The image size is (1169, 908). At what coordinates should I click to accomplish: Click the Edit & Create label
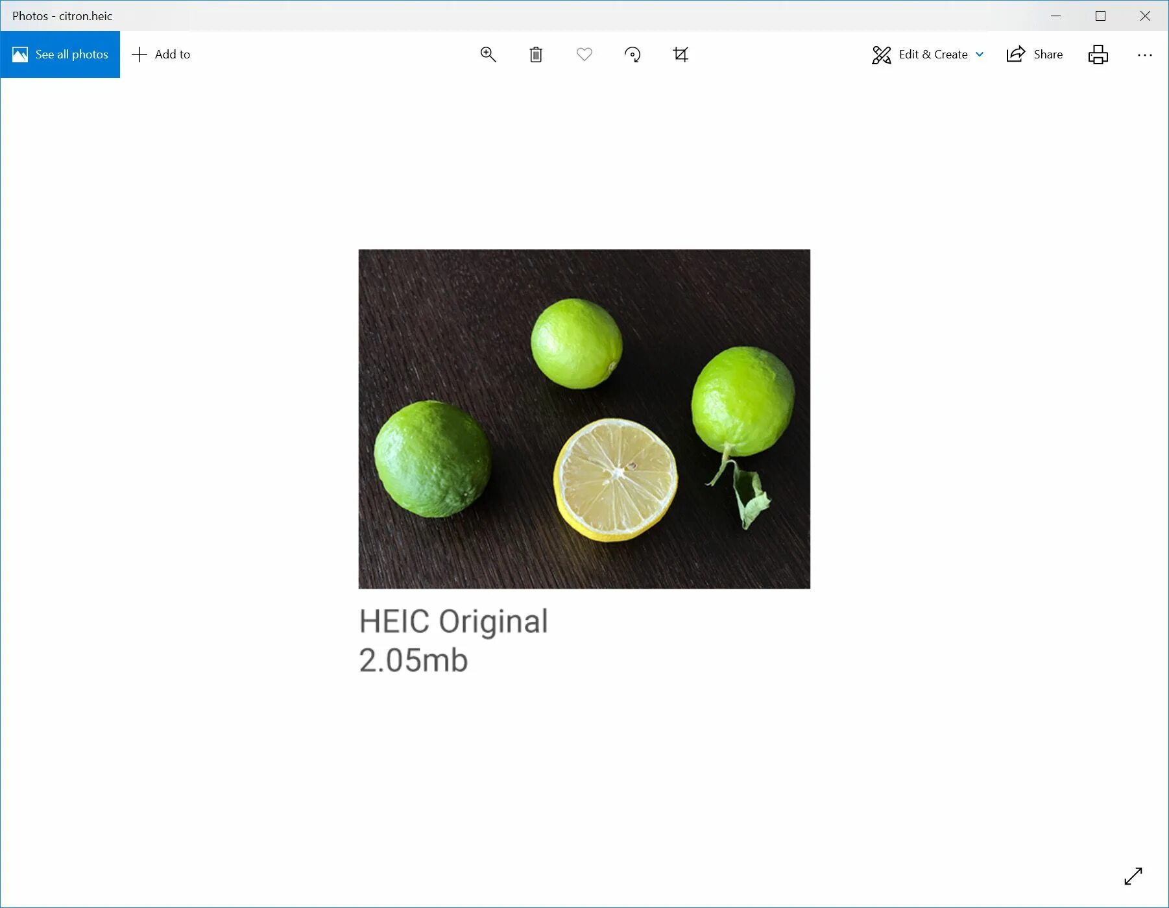click(933, 55)
